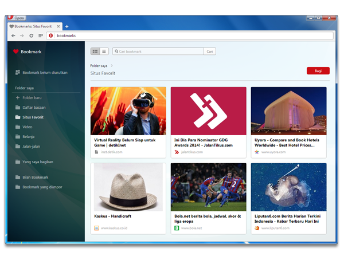Click the forward navigation arrow
This screenshot has height=260, width=344.
pyautogui.click(x=22, y=36)
